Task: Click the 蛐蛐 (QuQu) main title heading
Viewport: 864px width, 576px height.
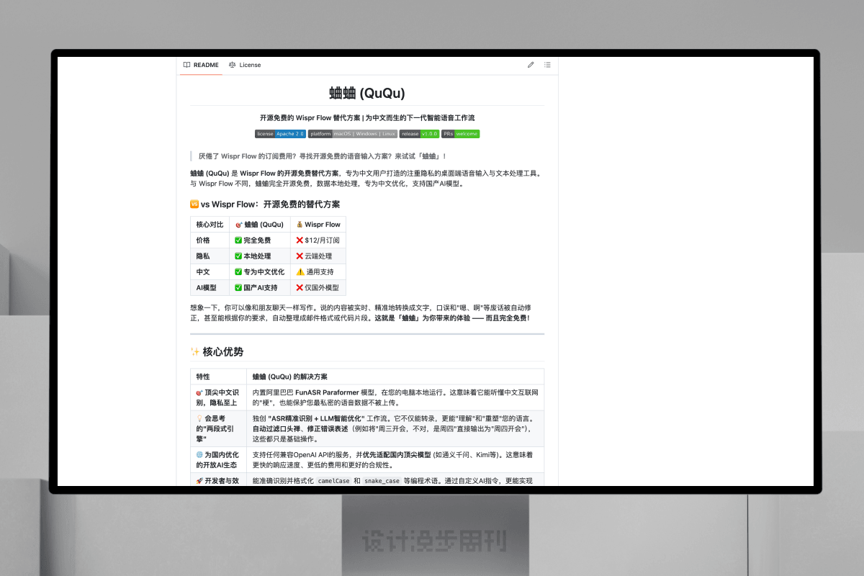Action: [367, 93]
